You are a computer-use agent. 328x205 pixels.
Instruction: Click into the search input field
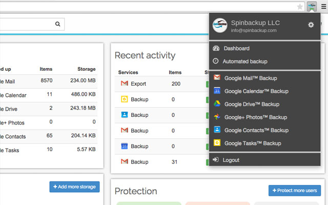(x=32, y=24)
